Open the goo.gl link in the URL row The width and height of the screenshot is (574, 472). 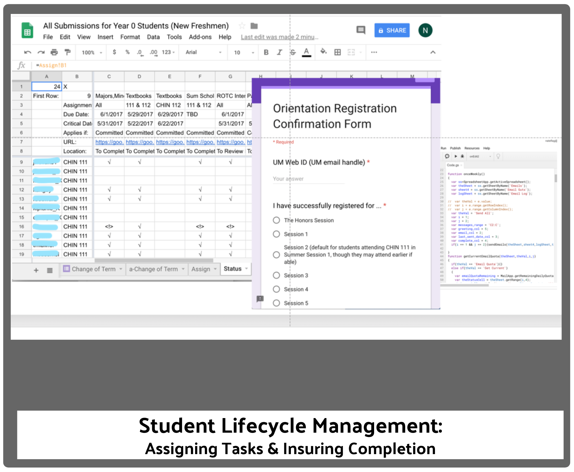tap(109, 142)
